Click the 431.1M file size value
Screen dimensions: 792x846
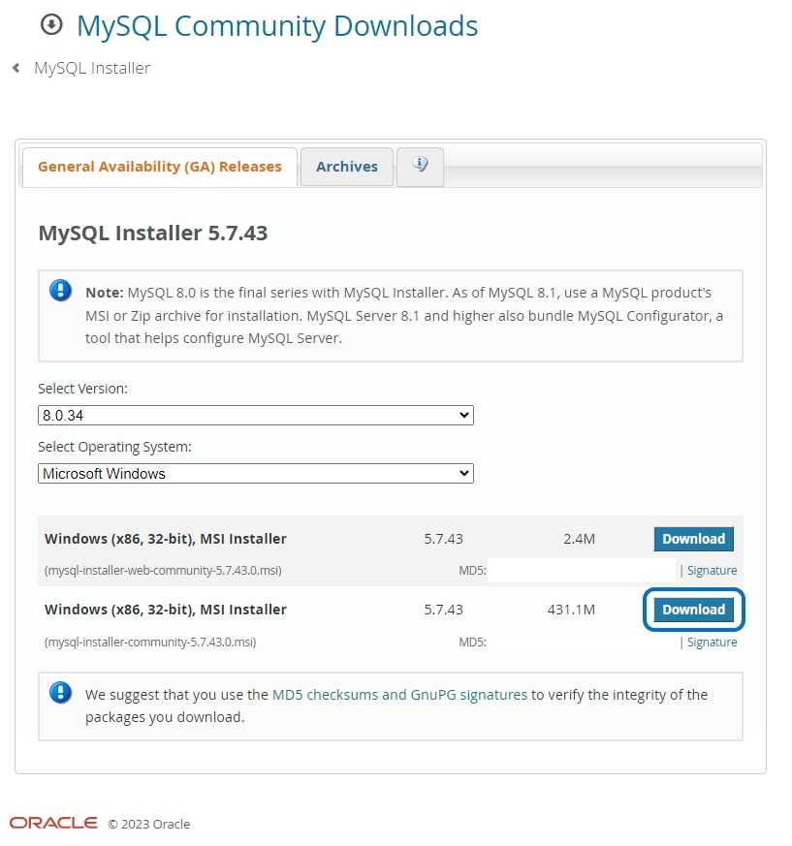click(x=571, y=610)
